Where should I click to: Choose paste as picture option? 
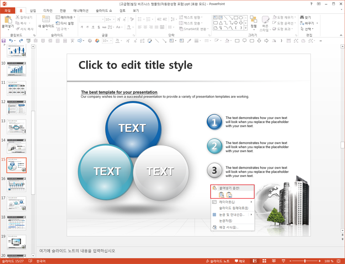(x=229, y=195)
